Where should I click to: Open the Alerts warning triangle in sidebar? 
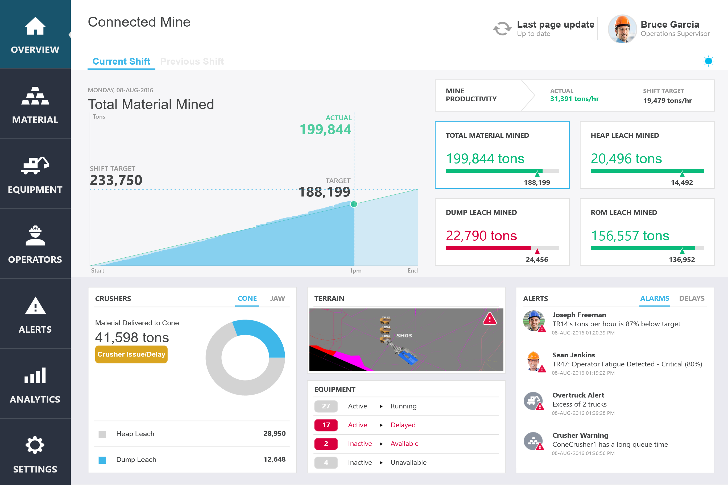tap(35, 306)
